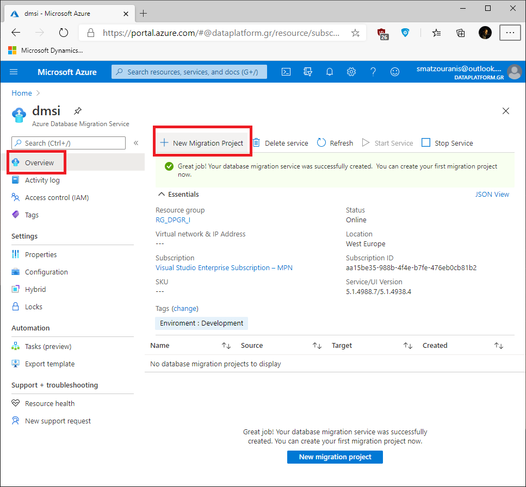Click Delete service in the toolbar

280,143
